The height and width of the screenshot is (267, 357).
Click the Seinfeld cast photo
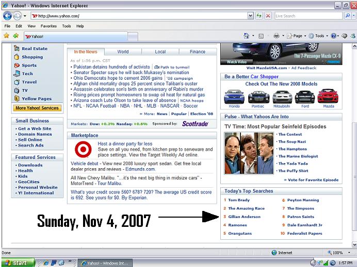pyautogui.click(x=249, y=153)
